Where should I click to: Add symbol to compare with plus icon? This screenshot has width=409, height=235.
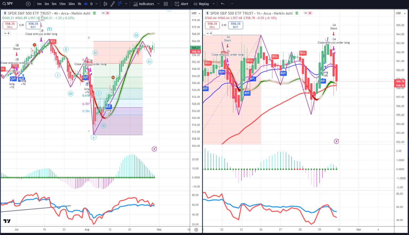(x=28, y=4)
